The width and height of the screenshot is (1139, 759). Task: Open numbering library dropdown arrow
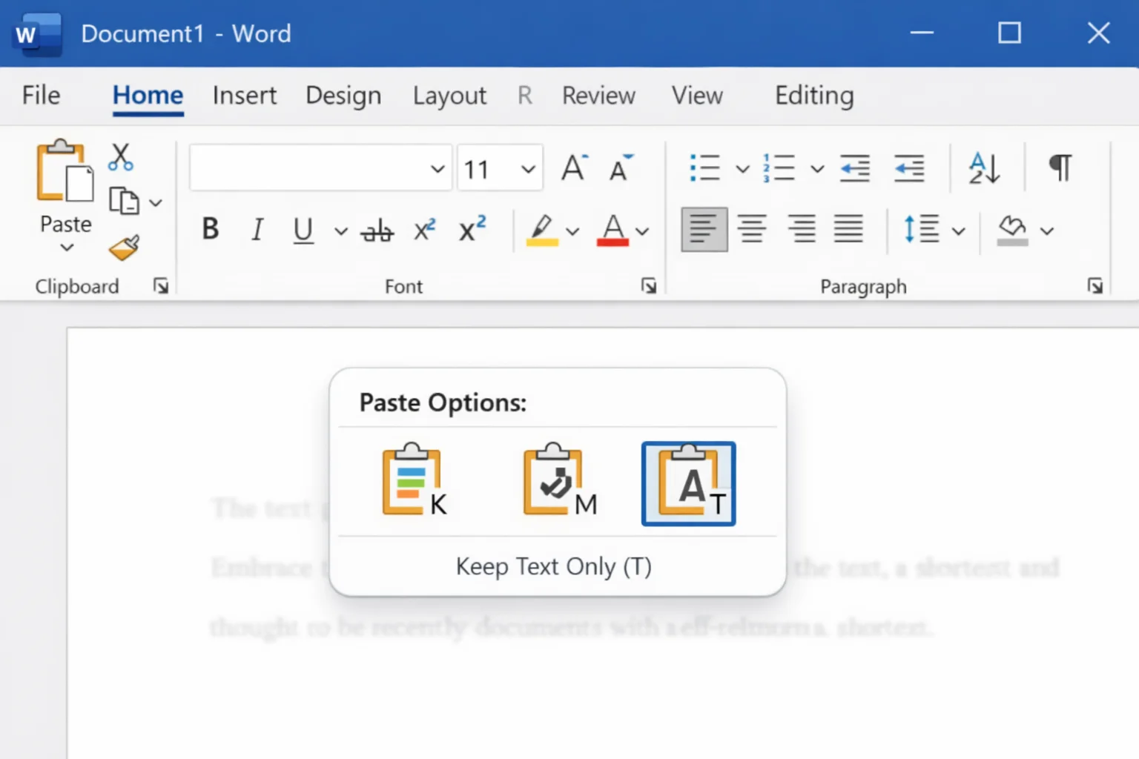point(817,169)
